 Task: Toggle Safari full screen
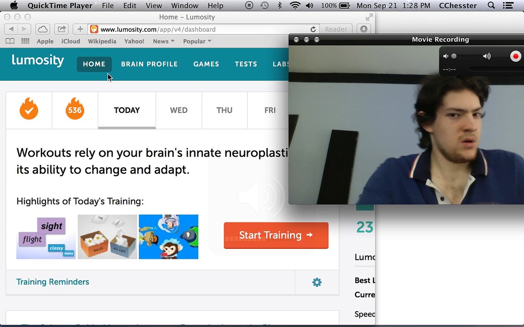pyautogui.click(x=369, y=17)
